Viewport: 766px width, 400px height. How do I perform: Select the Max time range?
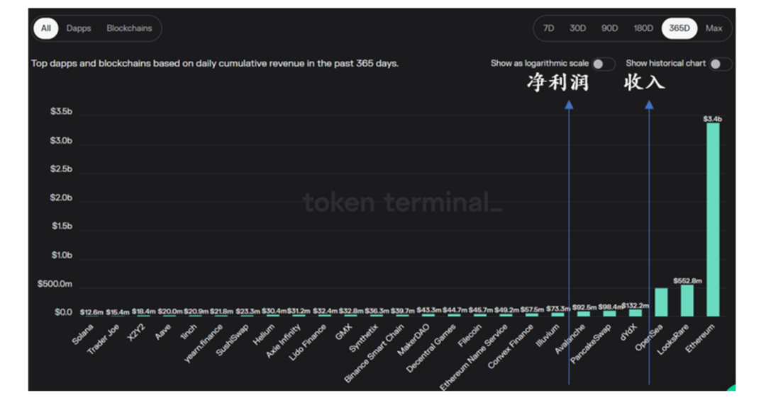click(714, 28)
